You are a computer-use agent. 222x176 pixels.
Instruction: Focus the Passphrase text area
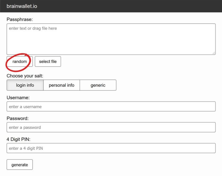(x=111, y=39)
